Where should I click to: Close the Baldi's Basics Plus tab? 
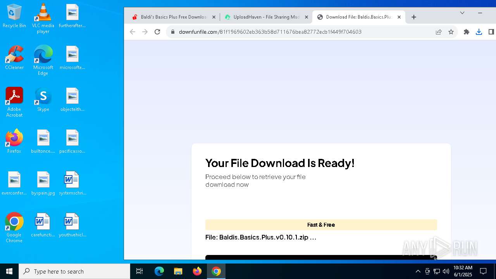pyautogui.click(x=214, y=17)
